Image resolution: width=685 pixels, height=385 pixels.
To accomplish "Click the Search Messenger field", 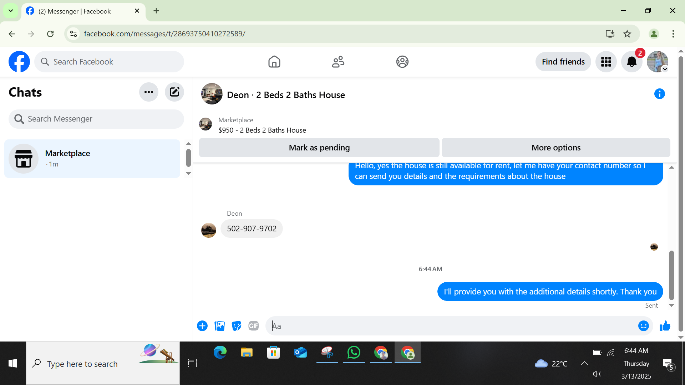I will coord(96,119).
